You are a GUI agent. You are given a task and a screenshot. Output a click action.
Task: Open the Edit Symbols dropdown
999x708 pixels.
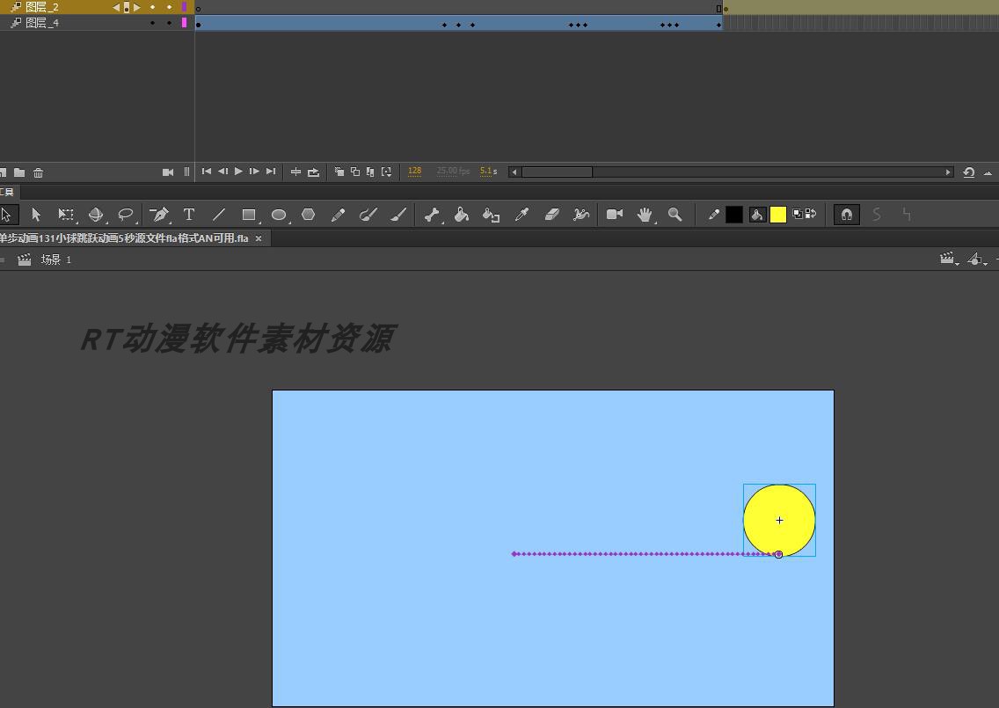point(973,259)
